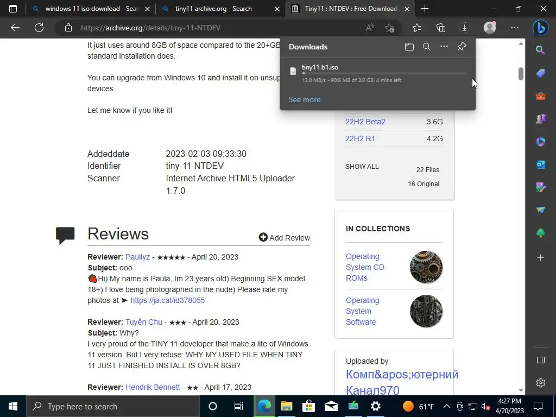
Task: Add this page to favorites star
Action: (x=389, y=28)
